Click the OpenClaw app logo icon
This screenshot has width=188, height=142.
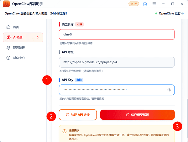(6, 4)
